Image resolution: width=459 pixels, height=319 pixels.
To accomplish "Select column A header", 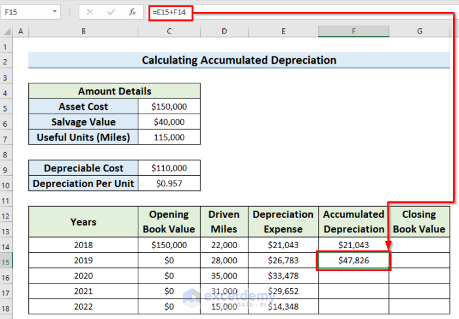I will click(x=20, y=32).
